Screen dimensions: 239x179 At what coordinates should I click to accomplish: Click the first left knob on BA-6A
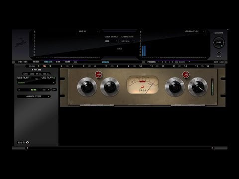[x=87, y=87]
